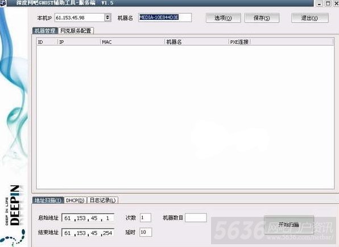Screen dimensions: 339x247
Task: Select the 地址扫描(I) tab
Action: tap(48, 200)
